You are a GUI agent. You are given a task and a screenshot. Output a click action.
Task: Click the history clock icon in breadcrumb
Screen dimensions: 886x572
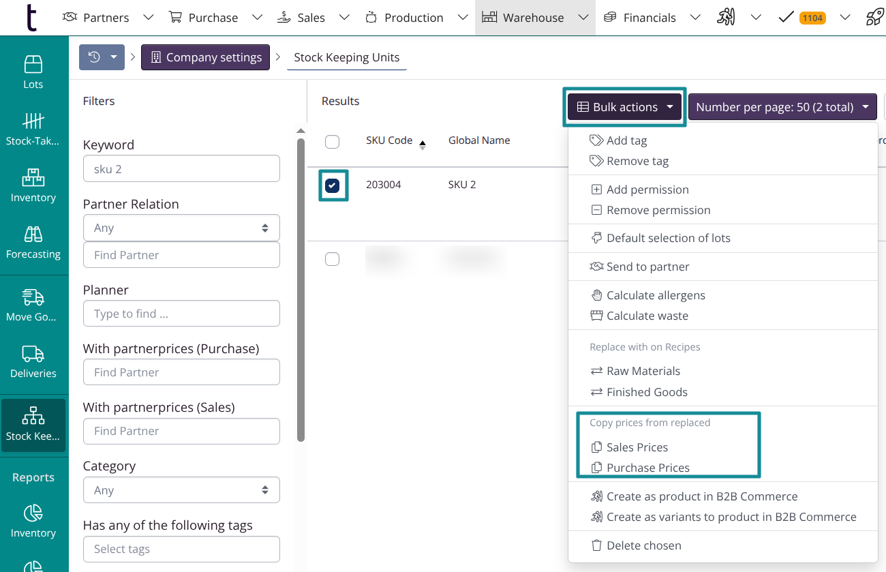coord(94,57)
